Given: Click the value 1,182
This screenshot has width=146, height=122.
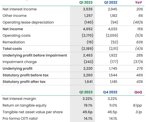Looking at the screenshot, I should 114,16.
